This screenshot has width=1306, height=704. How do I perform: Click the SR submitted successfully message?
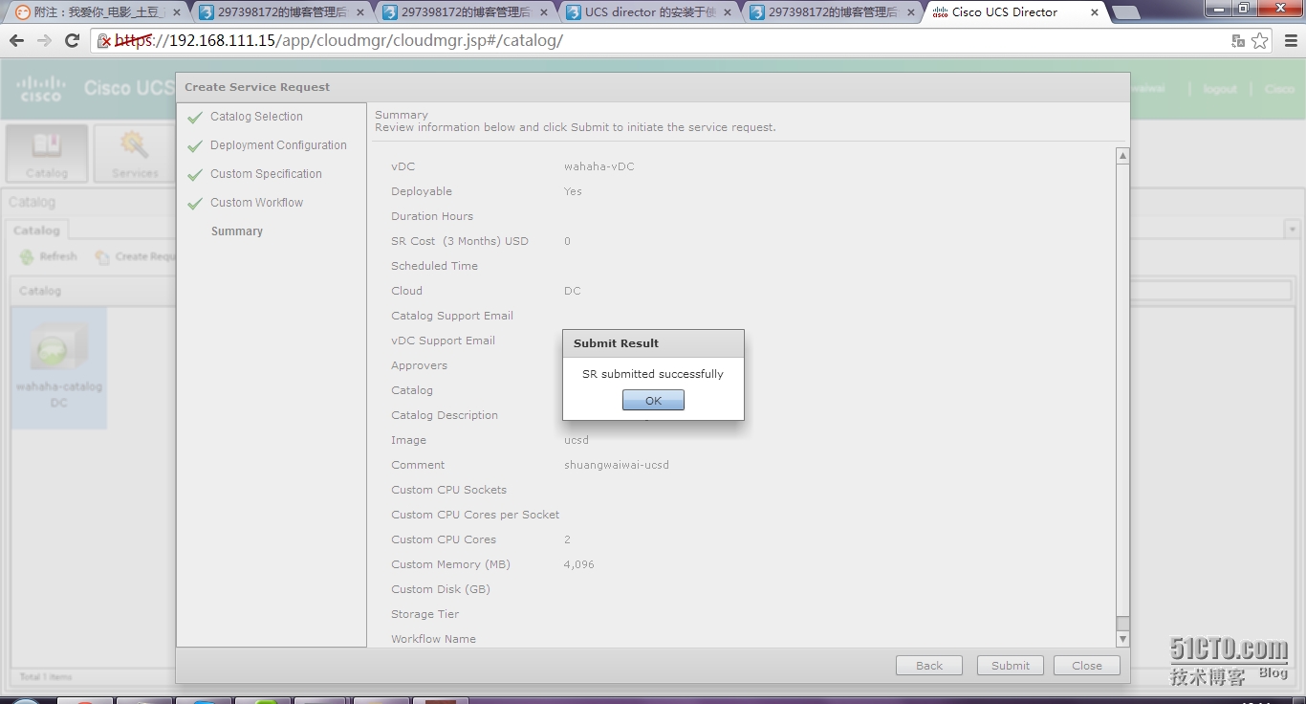tap(653, 374)
